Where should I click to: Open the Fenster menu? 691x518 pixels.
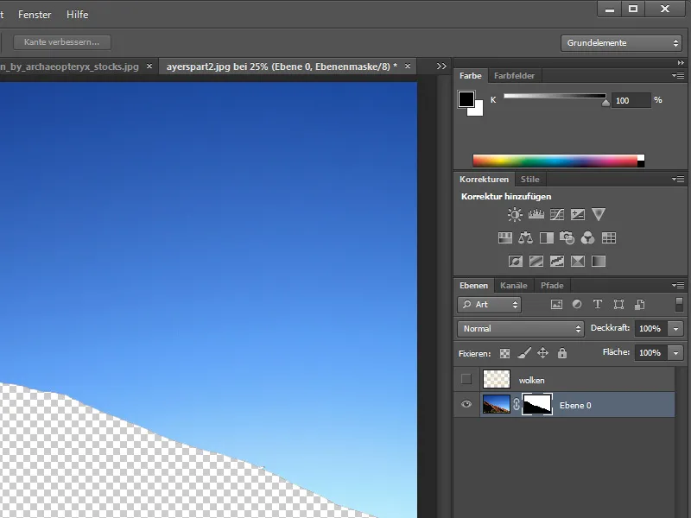tap(35, 15)
